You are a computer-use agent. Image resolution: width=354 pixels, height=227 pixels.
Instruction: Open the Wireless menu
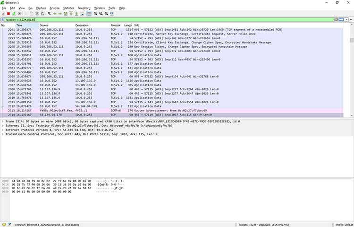[x=99, y=8]
